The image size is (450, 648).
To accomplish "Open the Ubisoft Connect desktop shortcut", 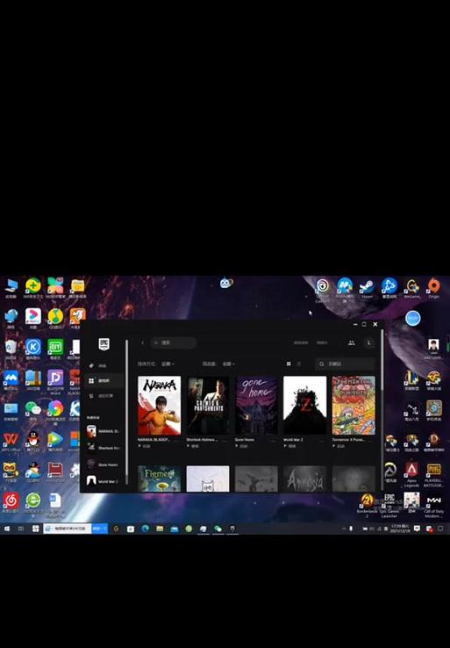I will [x=323, y=289].
